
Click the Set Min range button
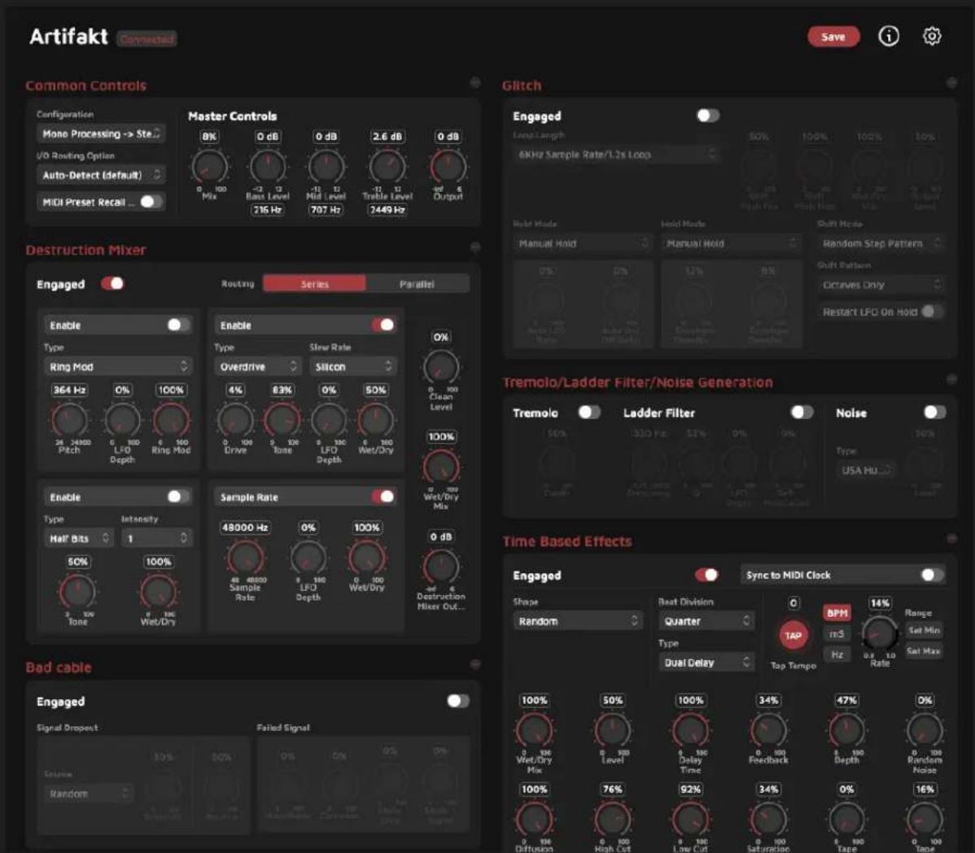click(x=924, y=631)
